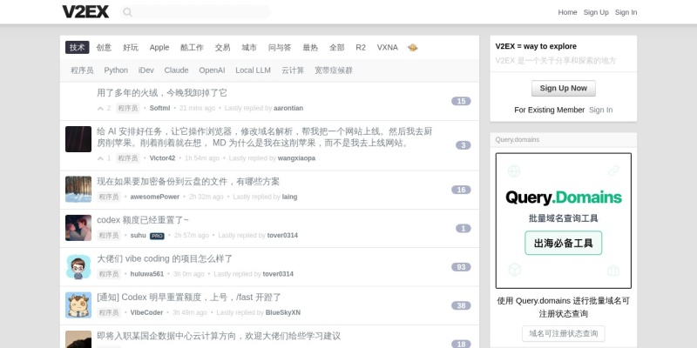Open the Apple tab
The image size is (697, 348).
coord(159,48)
